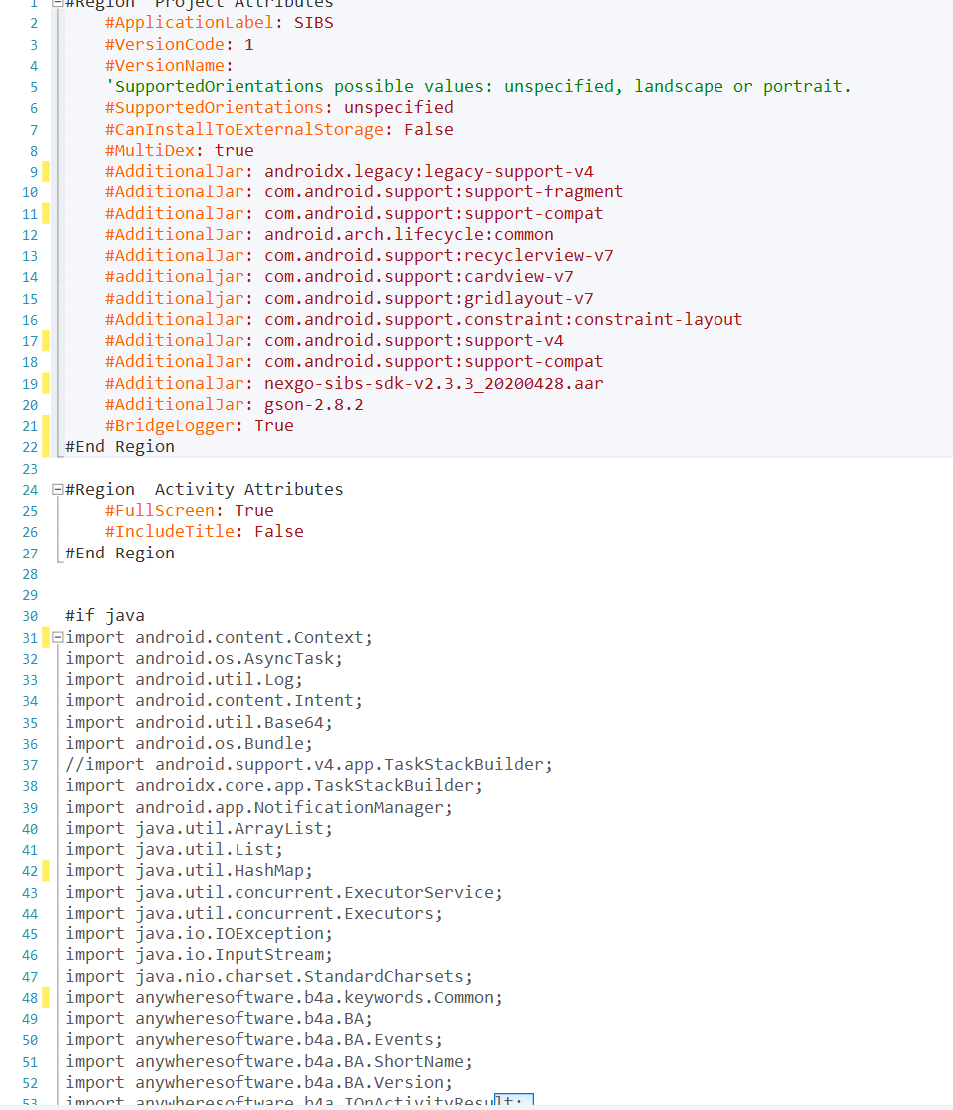
Task: Click the #SupportedOrientations: unspecified line
Action: pos(278,108)
